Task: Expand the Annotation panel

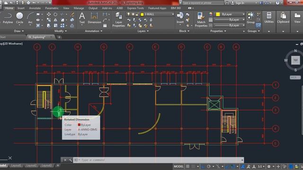Action: point(94,31)
